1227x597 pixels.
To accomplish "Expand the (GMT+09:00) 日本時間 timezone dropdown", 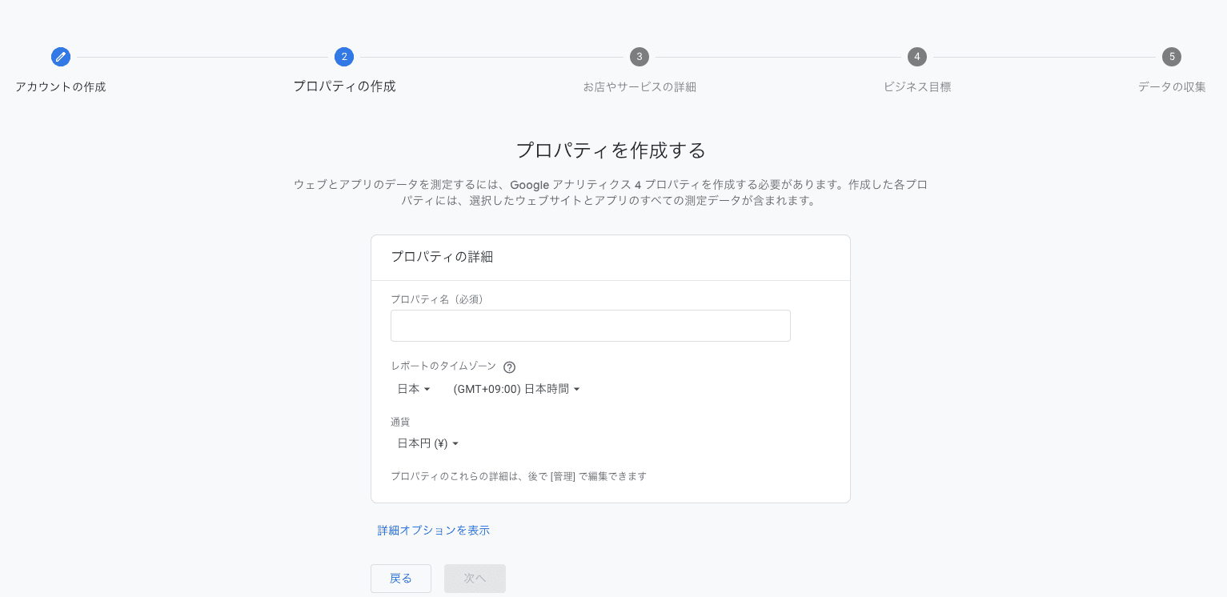I will click(516, 389).
